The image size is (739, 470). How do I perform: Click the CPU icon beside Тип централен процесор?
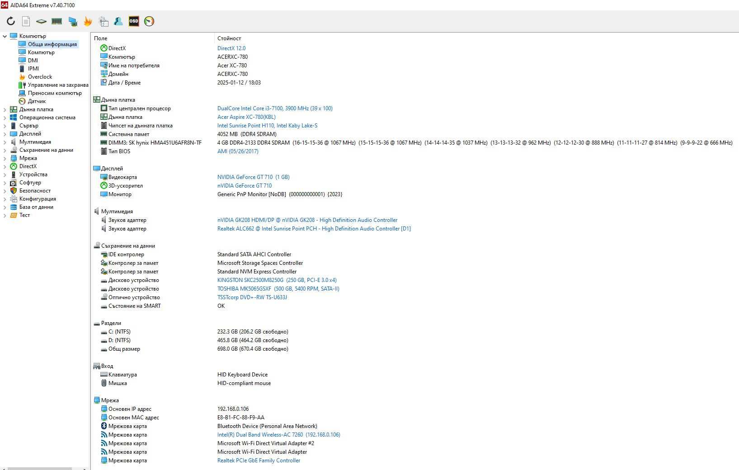[104, 108]
